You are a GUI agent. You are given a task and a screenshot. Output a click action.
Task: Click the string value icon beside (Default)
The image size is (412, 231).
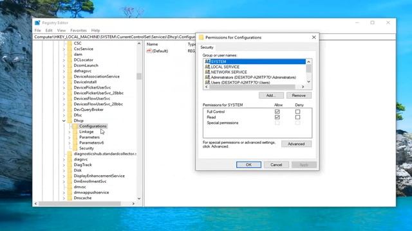pyautogui.click(x=149, y=51)
